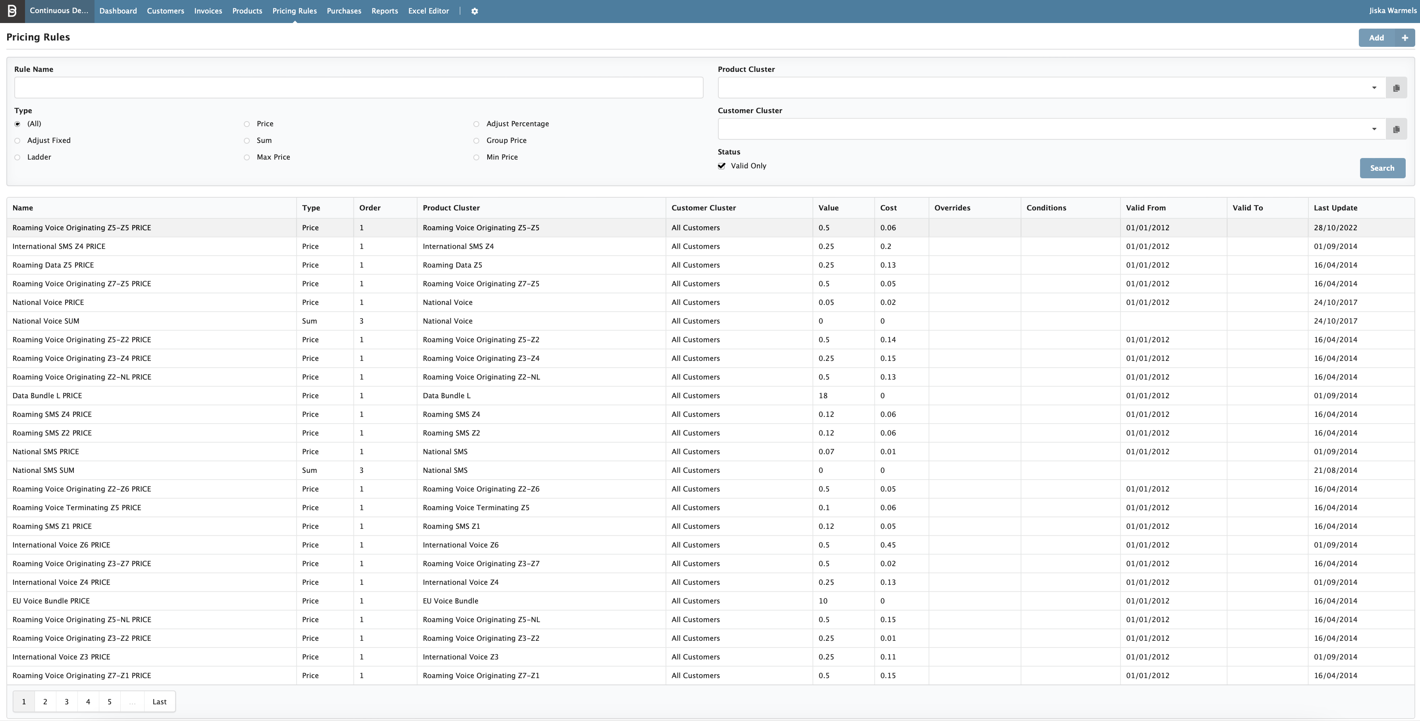The image size is (1420, 721).
Task: Expand the Customer Cluster dropdown
Action: pyautogui.click(x=1374, y=129)
